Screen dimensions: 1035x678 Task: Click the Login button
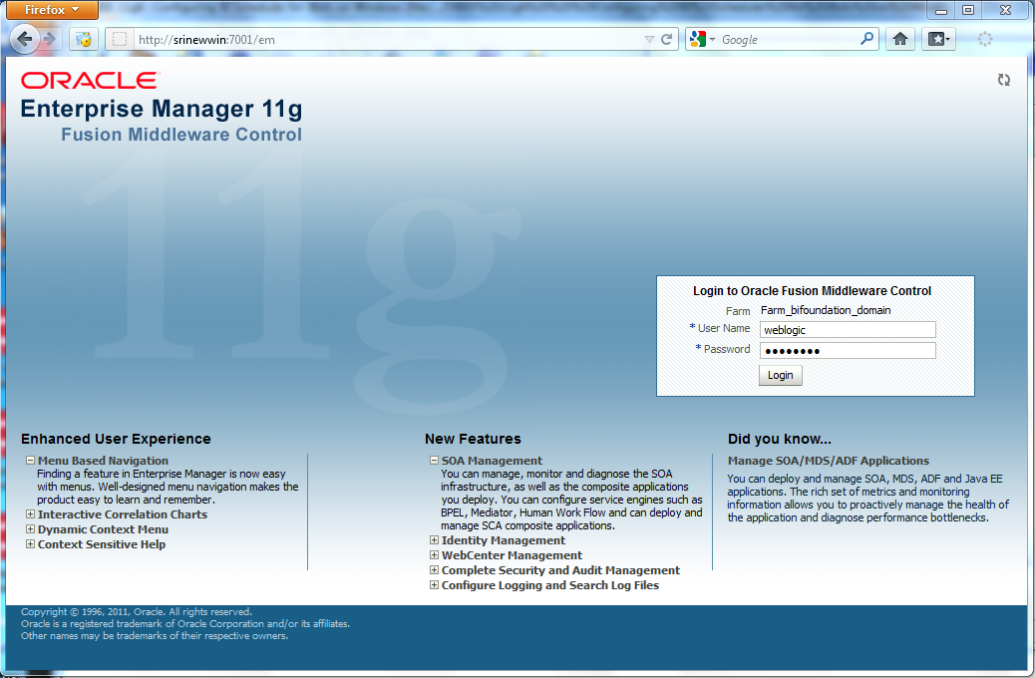pyautogui.click(x=780, y=375)
